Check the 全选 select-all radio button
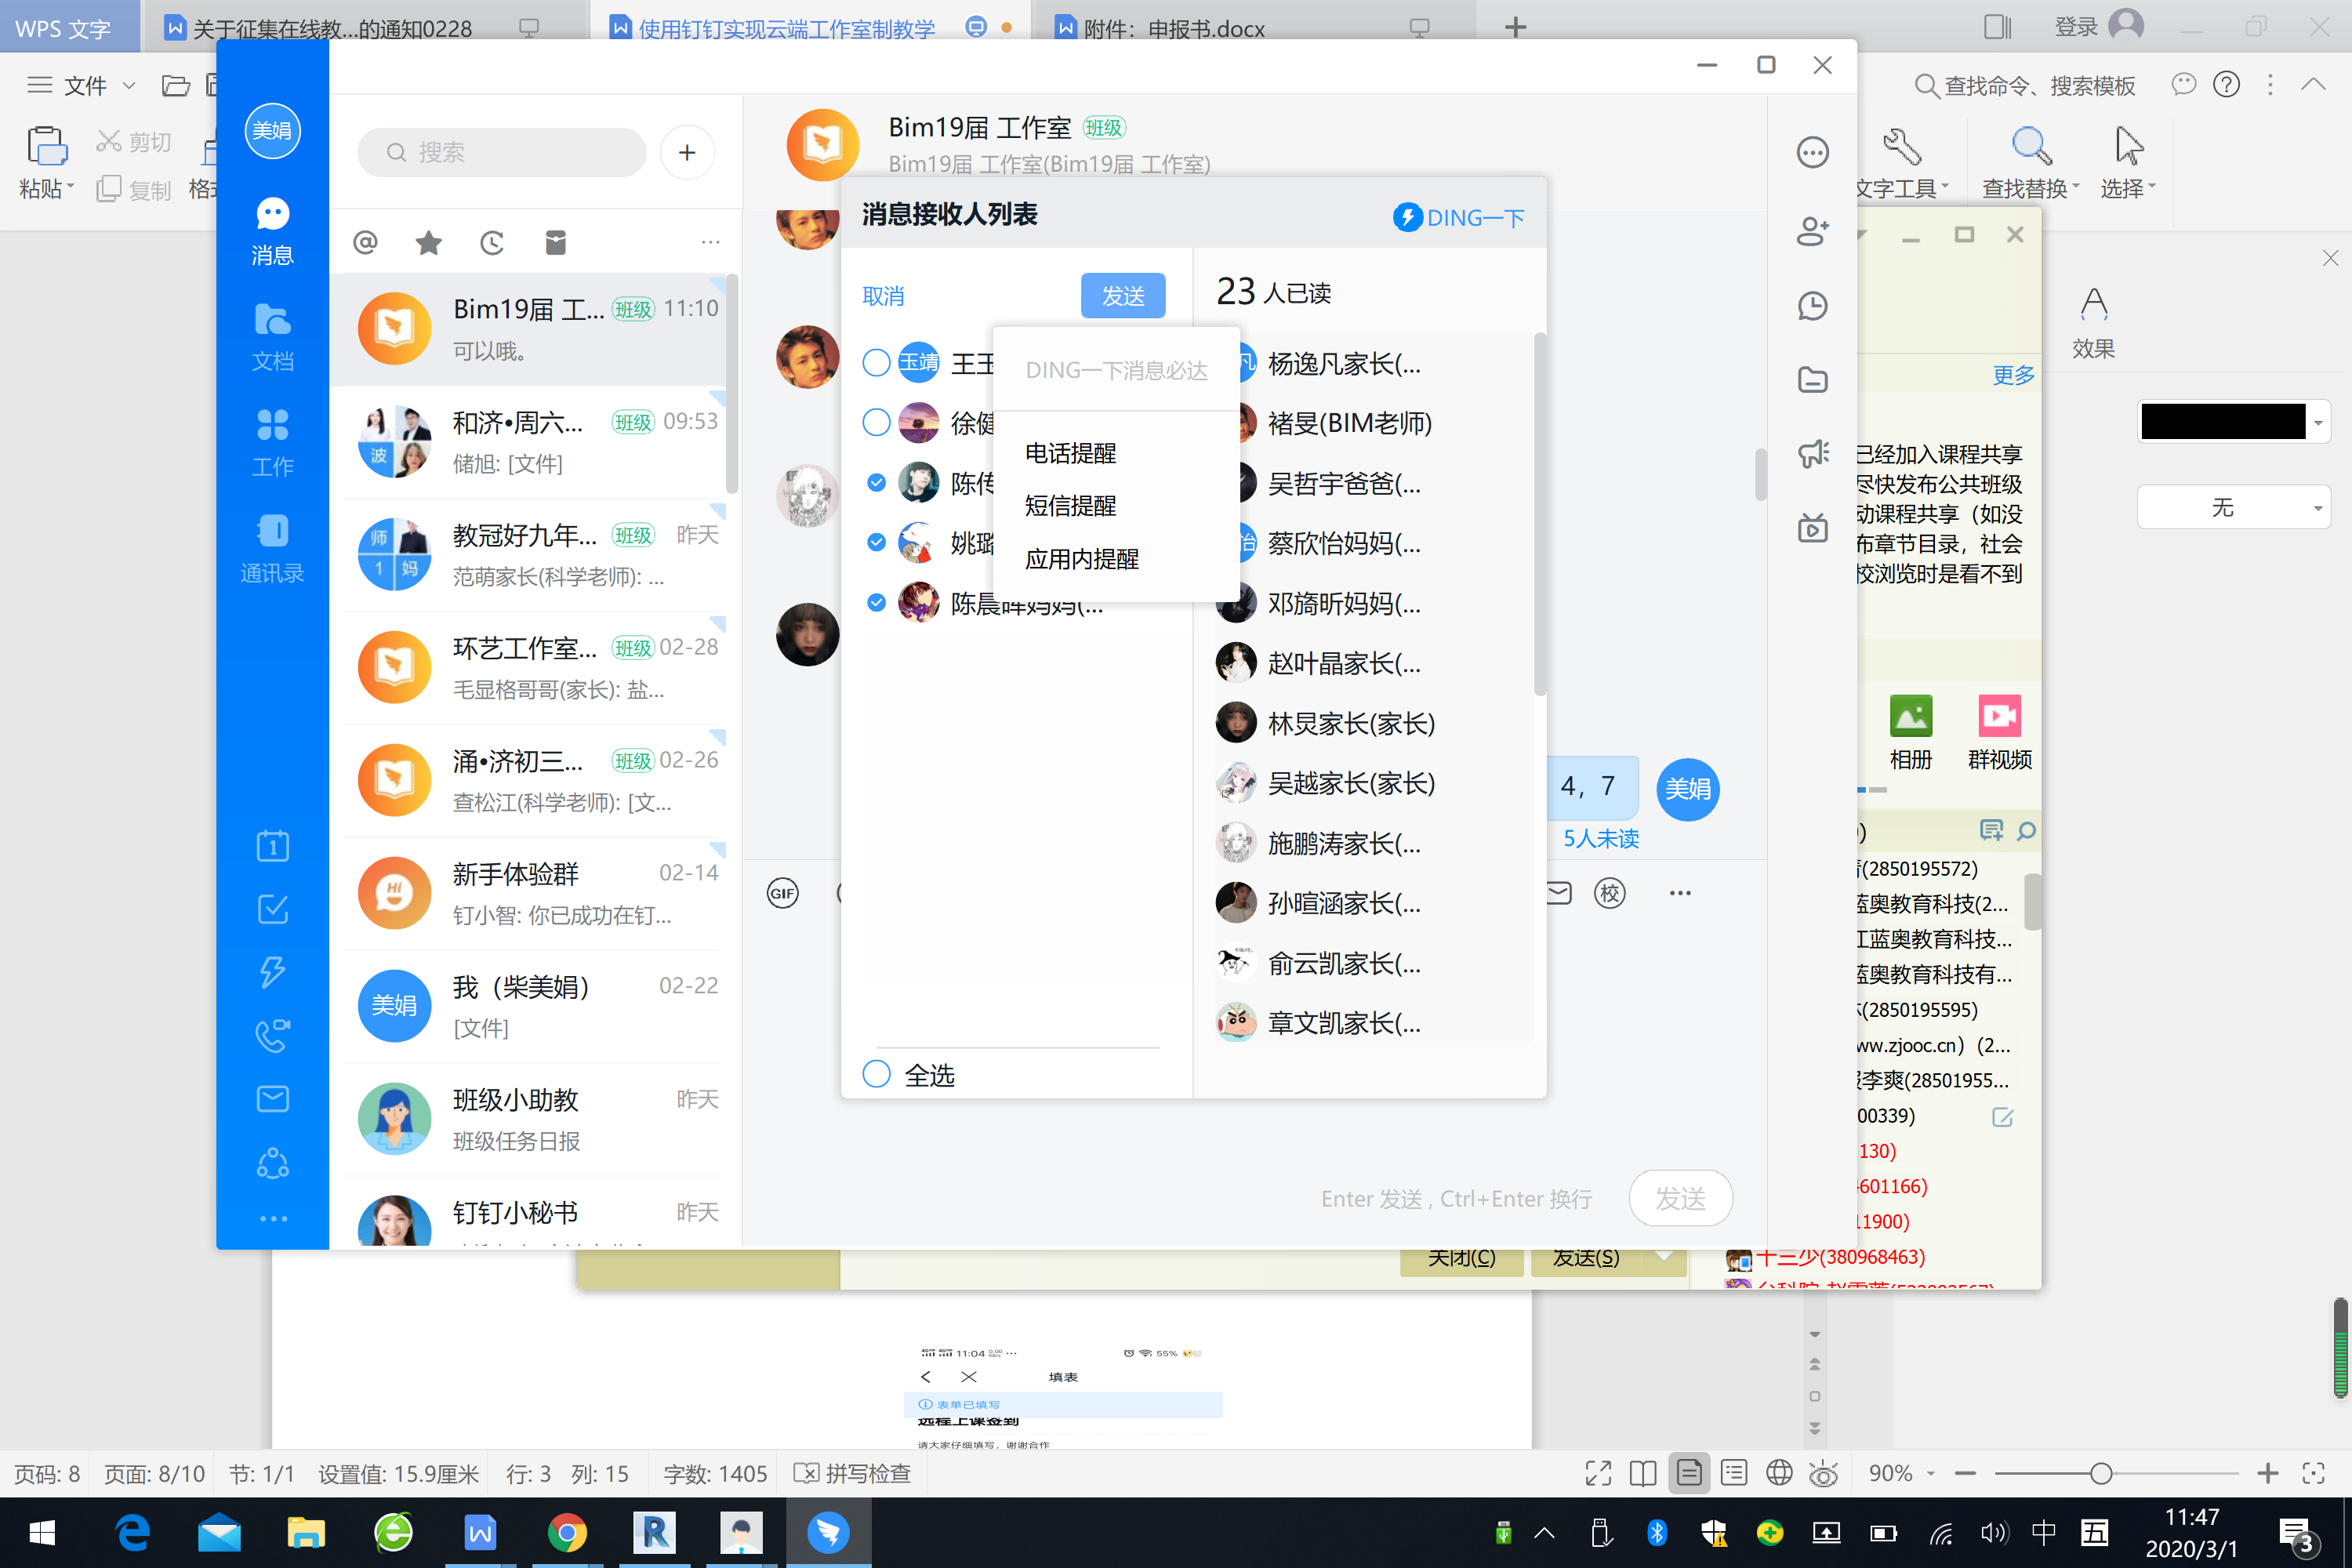The width and height of the screenshot is (2352, 1568). (876, 1074)
